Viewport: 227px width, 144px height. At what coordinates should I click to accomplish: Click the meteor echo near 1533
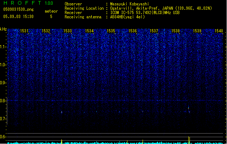click(x=61, y=112)
